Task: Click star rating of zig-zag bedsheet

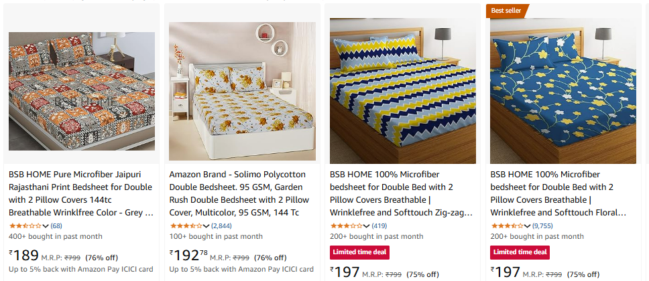Action: [347, 225]
